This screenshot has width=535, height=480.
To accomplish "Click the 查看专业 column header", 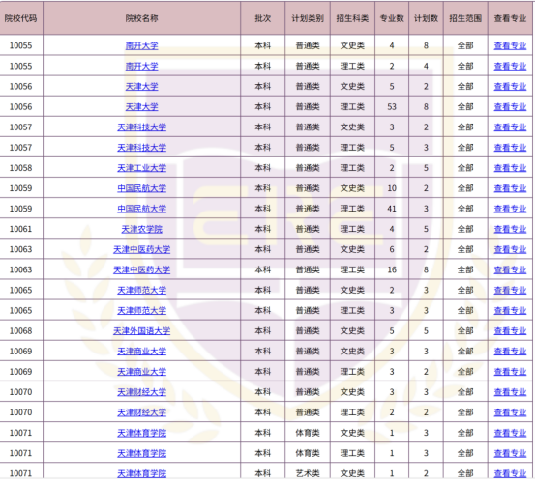I will 510,18.
